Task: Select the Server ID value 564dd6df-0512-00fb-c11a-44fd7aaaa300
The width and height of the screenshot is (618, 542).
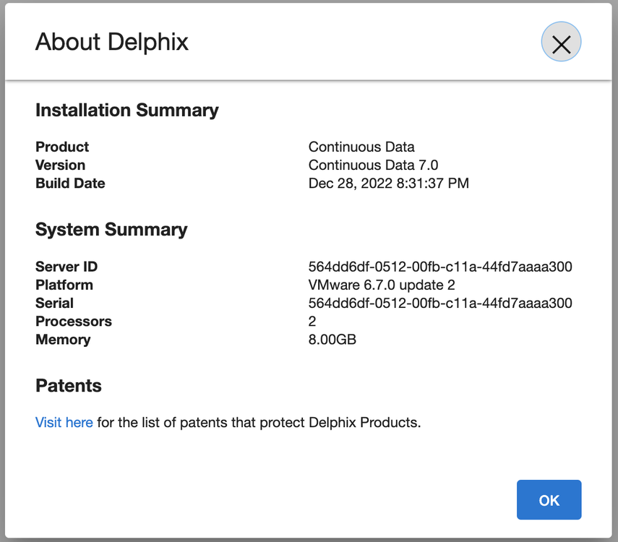Action: (x=440, y=267)
